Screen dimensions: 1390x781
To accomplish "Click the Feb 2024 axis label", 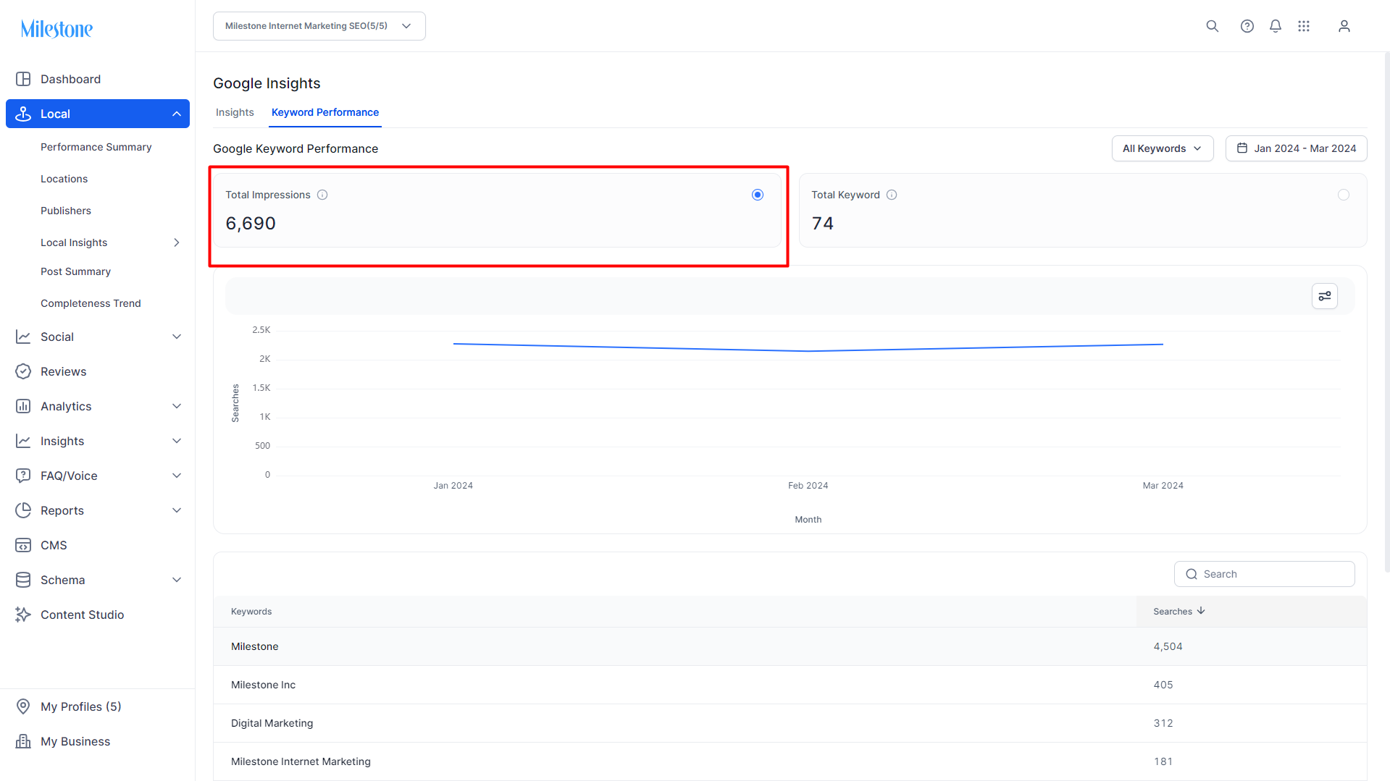I will pos(808,486).
